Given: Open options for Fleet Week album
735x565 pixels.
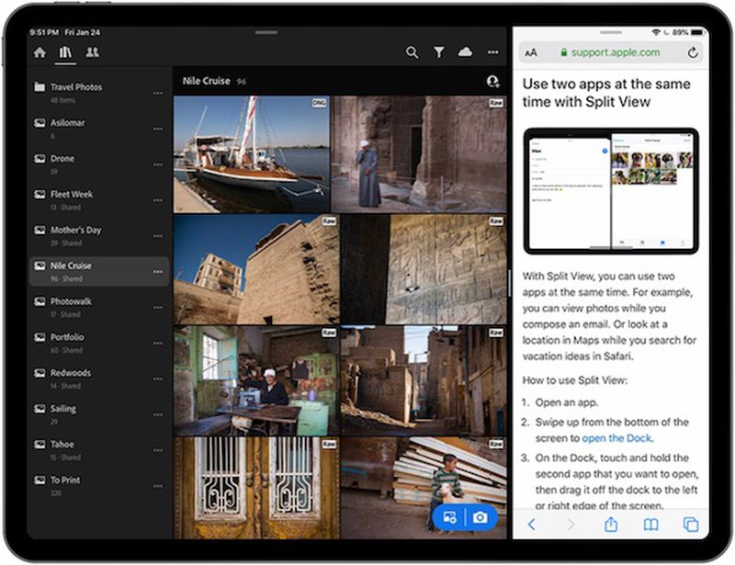Looking at the screenshot, I should tap(158, 200).
